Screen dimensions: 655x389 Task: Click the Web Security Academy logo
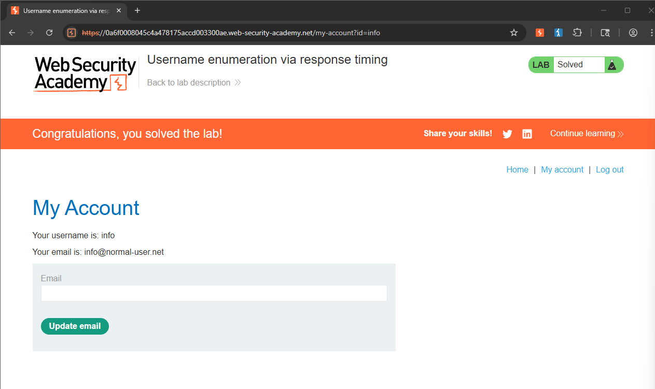click(85, 74)
